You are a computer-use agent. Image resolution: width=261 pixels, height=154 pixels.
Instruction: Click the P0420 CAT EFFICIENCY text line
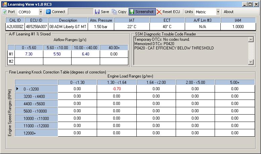click(174, 48)
